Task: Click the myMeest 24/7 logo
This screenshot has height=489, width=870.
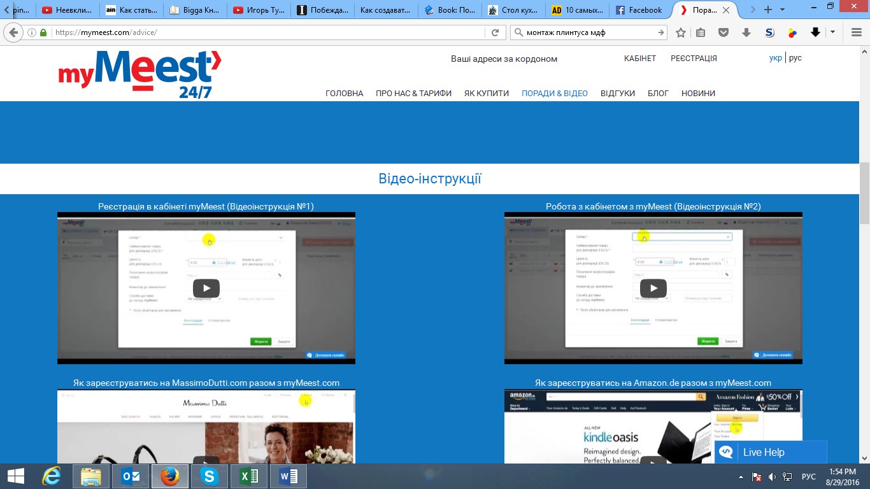Action: (x=140, y=74)
